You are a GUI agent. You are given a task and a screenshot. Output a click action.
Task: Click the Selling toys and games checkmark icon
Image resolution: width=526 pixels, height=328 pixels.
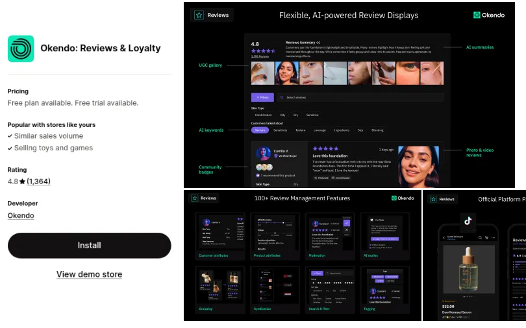10,148
